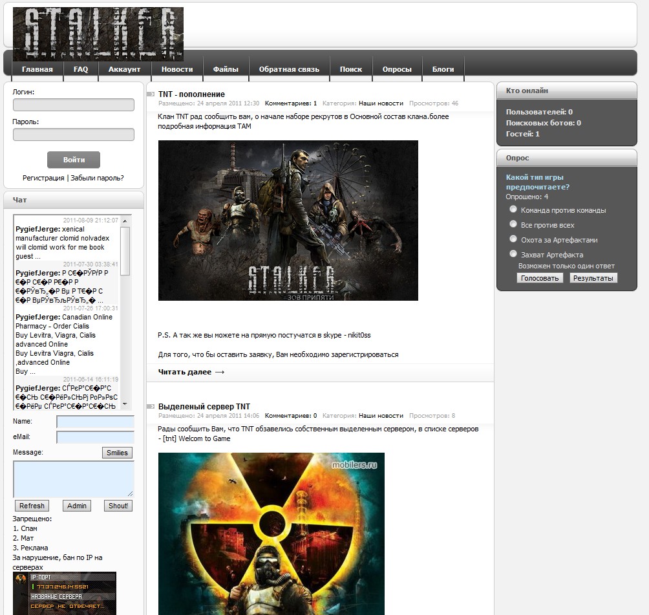Click the chat Refresh button

(32, 506)
